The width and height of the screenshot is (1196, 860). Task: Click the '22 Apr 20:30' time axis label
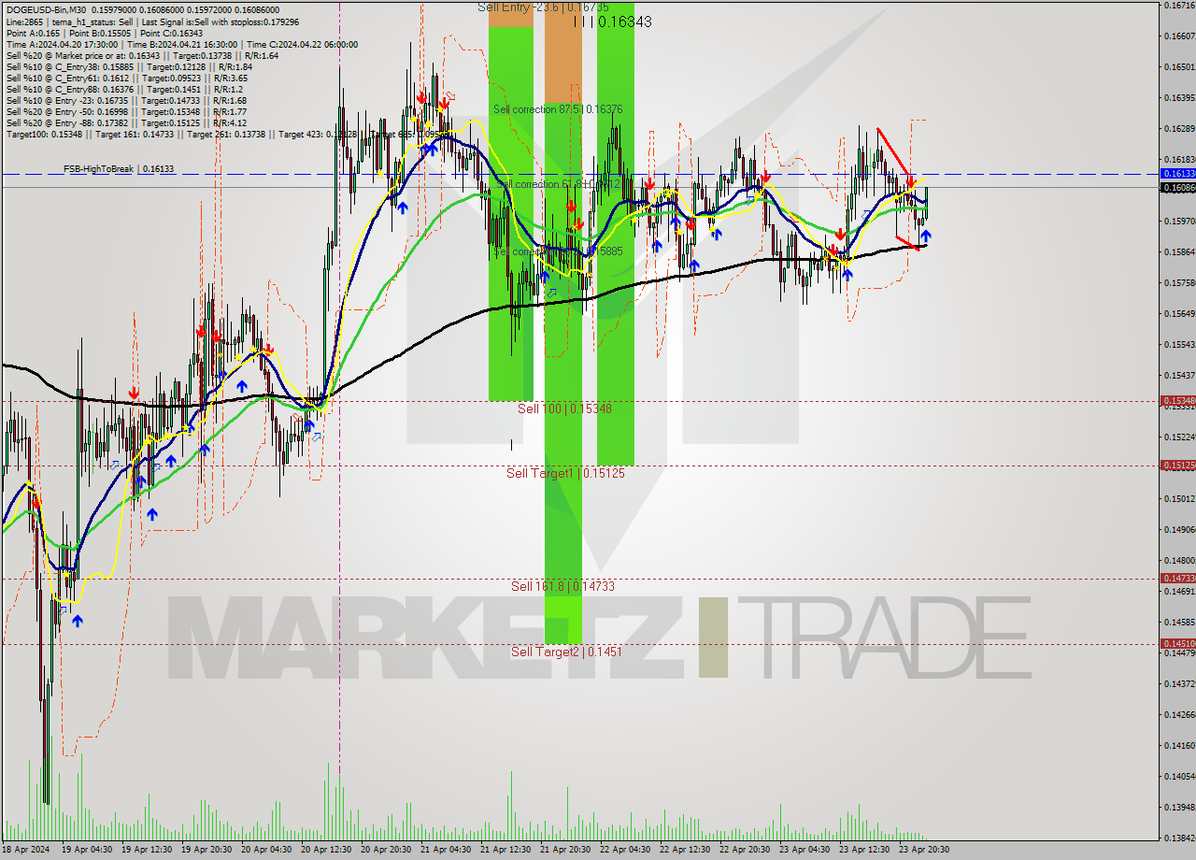click(745, 850)
